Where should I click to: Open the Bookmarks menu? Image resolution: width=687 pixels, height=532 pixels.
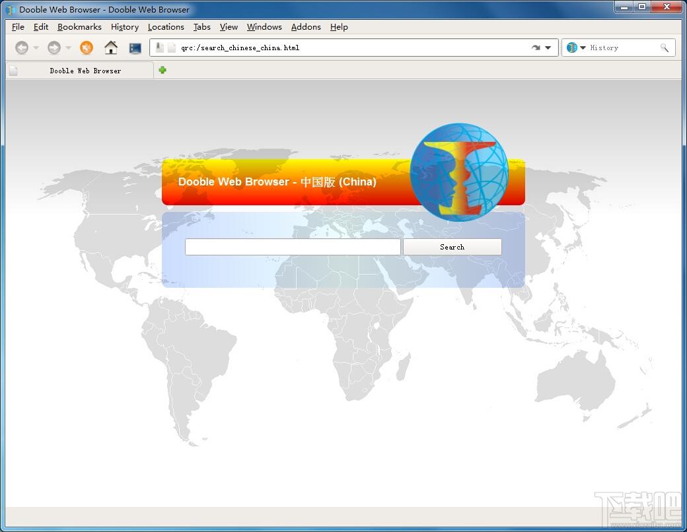(79, 26)
